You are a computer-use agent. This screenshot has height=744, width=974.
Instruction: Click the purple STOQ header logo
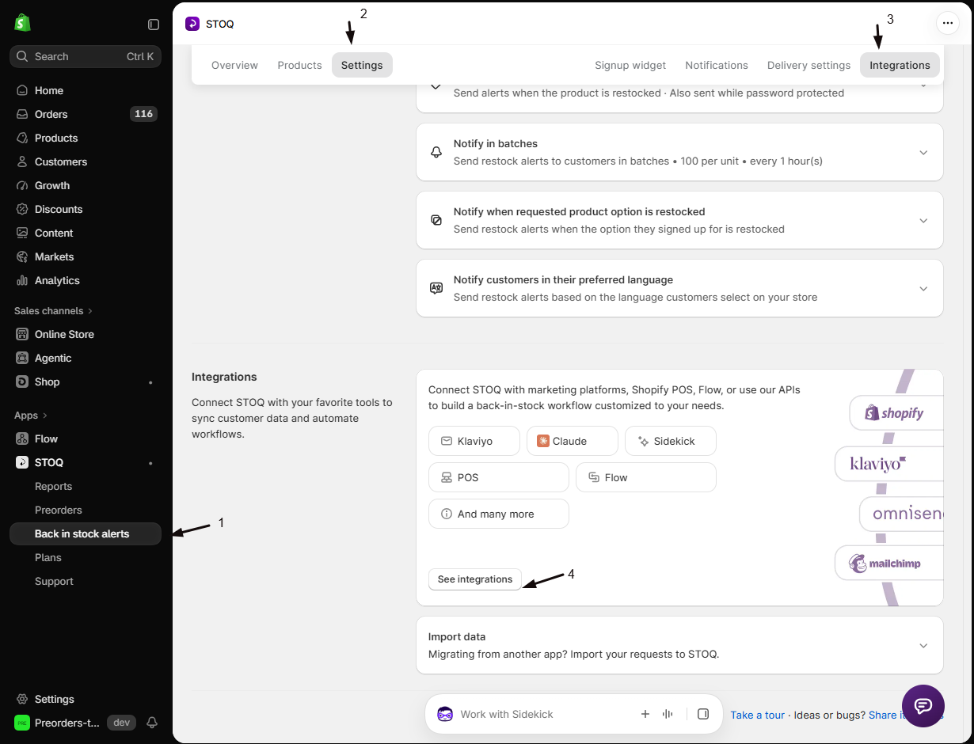point(192,24)
